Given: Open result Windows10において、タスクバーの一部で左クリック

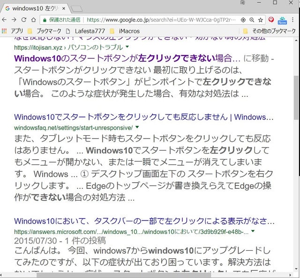Looking at the screenshot, I should [x=144, y=221].
